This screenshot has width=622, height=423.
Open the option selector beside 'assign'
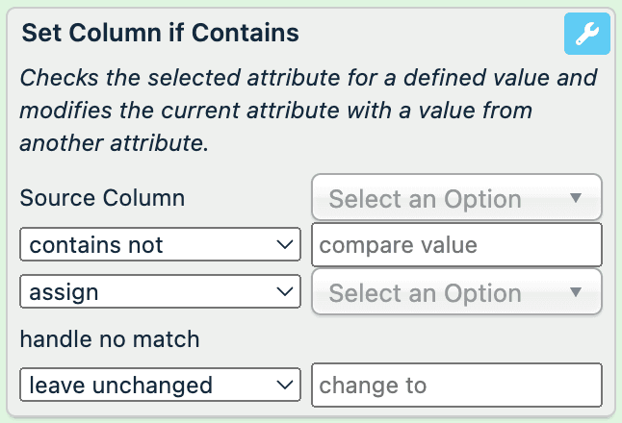457,293
